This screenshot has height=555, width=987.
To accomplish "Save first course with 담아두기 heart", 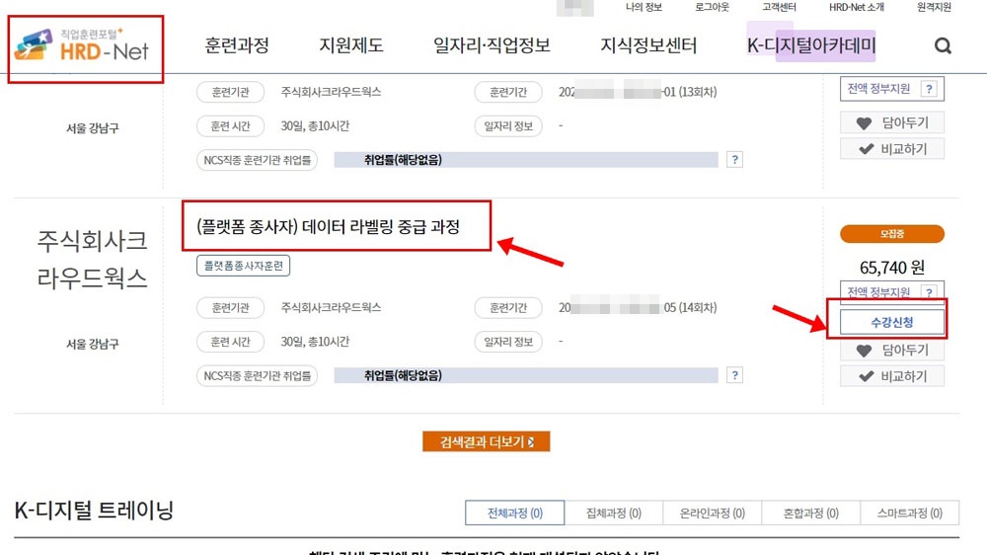I will pyautogui.click(x=892, y=122).
